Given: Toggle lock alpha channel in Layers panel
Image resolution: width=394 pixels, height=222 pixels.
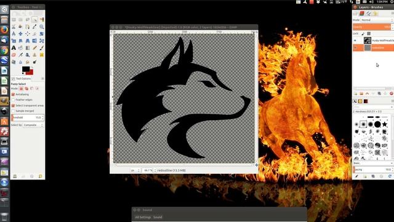Looking at the screenshot, I should 369,33.
